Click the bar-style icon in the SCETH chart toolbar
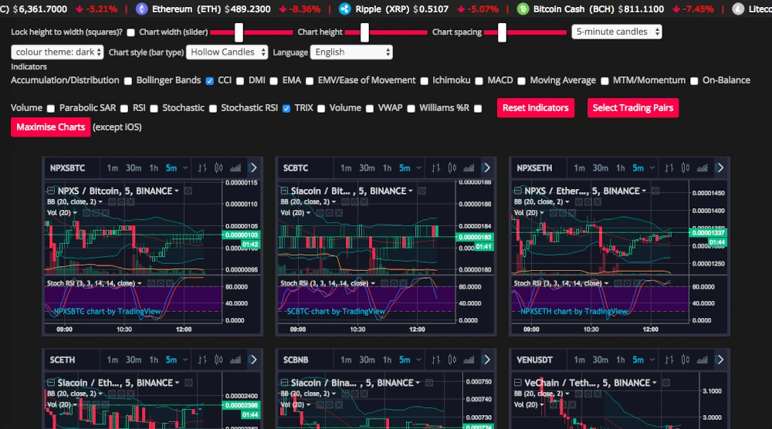Viewport: 772px width, 429px height. (x=202, y=360)
